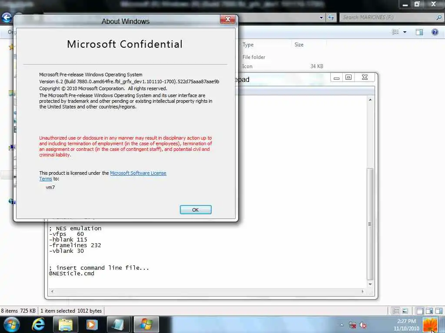Sort files by the Type column
This screenshot has width=445, height=333.
248,45
